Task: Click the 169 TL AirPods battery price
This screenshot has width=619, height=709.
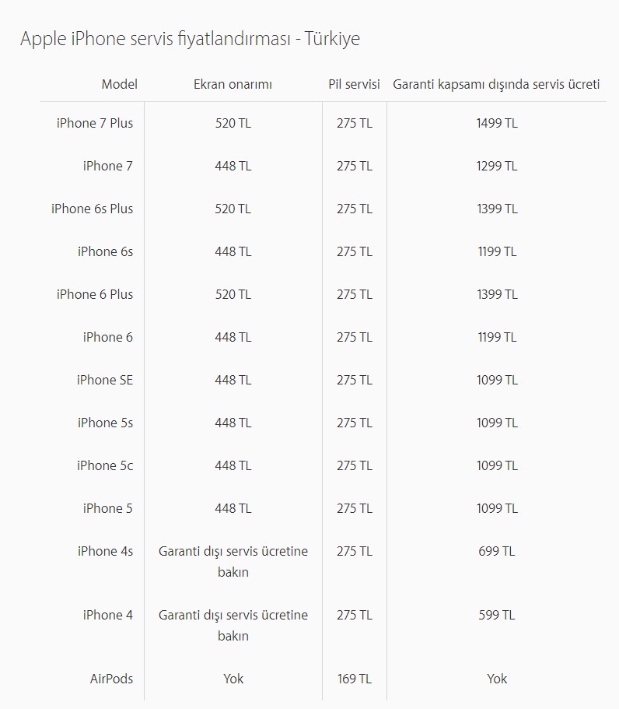Action: 355,679
